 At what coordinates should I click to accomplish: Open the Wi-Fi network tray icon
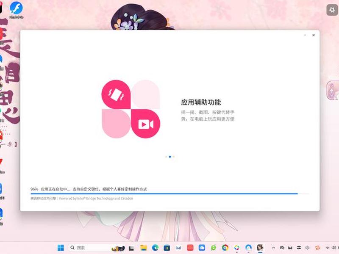[x=328, y=248]
